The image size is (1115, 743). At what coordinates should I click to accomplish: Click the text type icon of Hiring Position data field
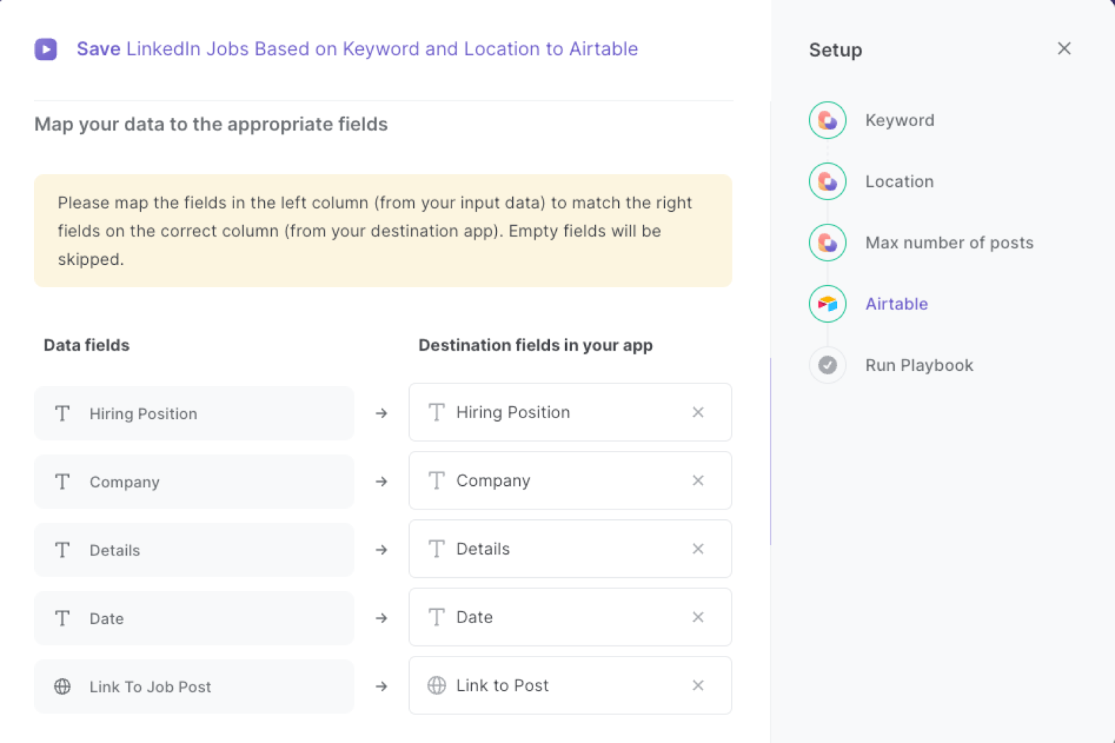point(63,414)
